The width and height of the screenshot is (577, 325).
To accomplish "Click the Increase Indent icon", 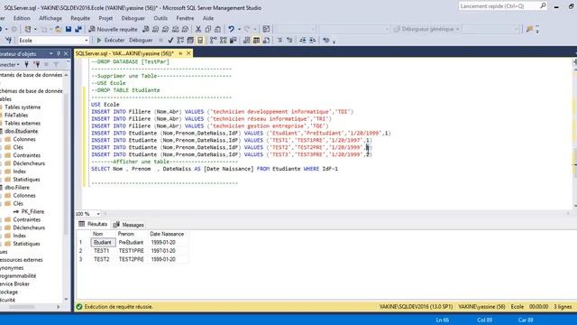I will click(313, 40).
